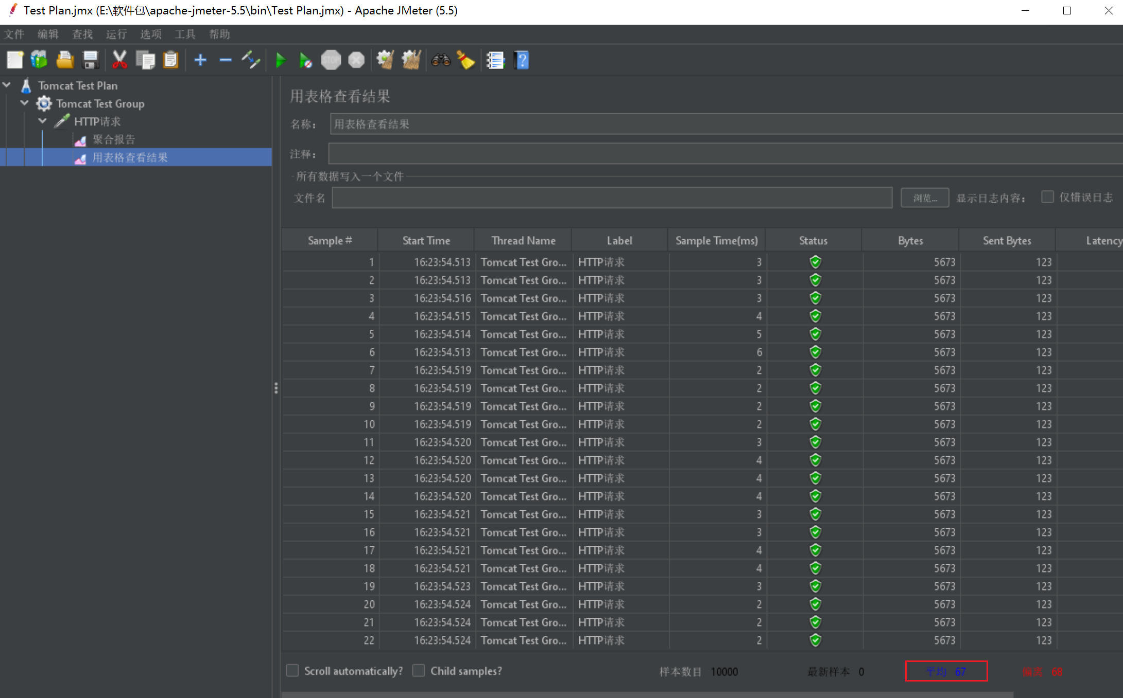Sort by the Label column header
The height and width of the screenshot is (698, 1123).
point(619,240)
